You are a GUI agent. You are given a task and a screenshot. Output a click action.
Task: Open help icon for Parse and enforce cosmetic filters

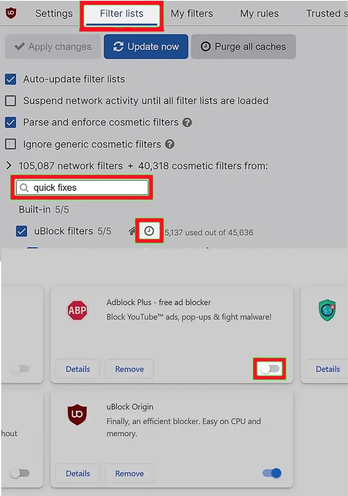(187, 122)
